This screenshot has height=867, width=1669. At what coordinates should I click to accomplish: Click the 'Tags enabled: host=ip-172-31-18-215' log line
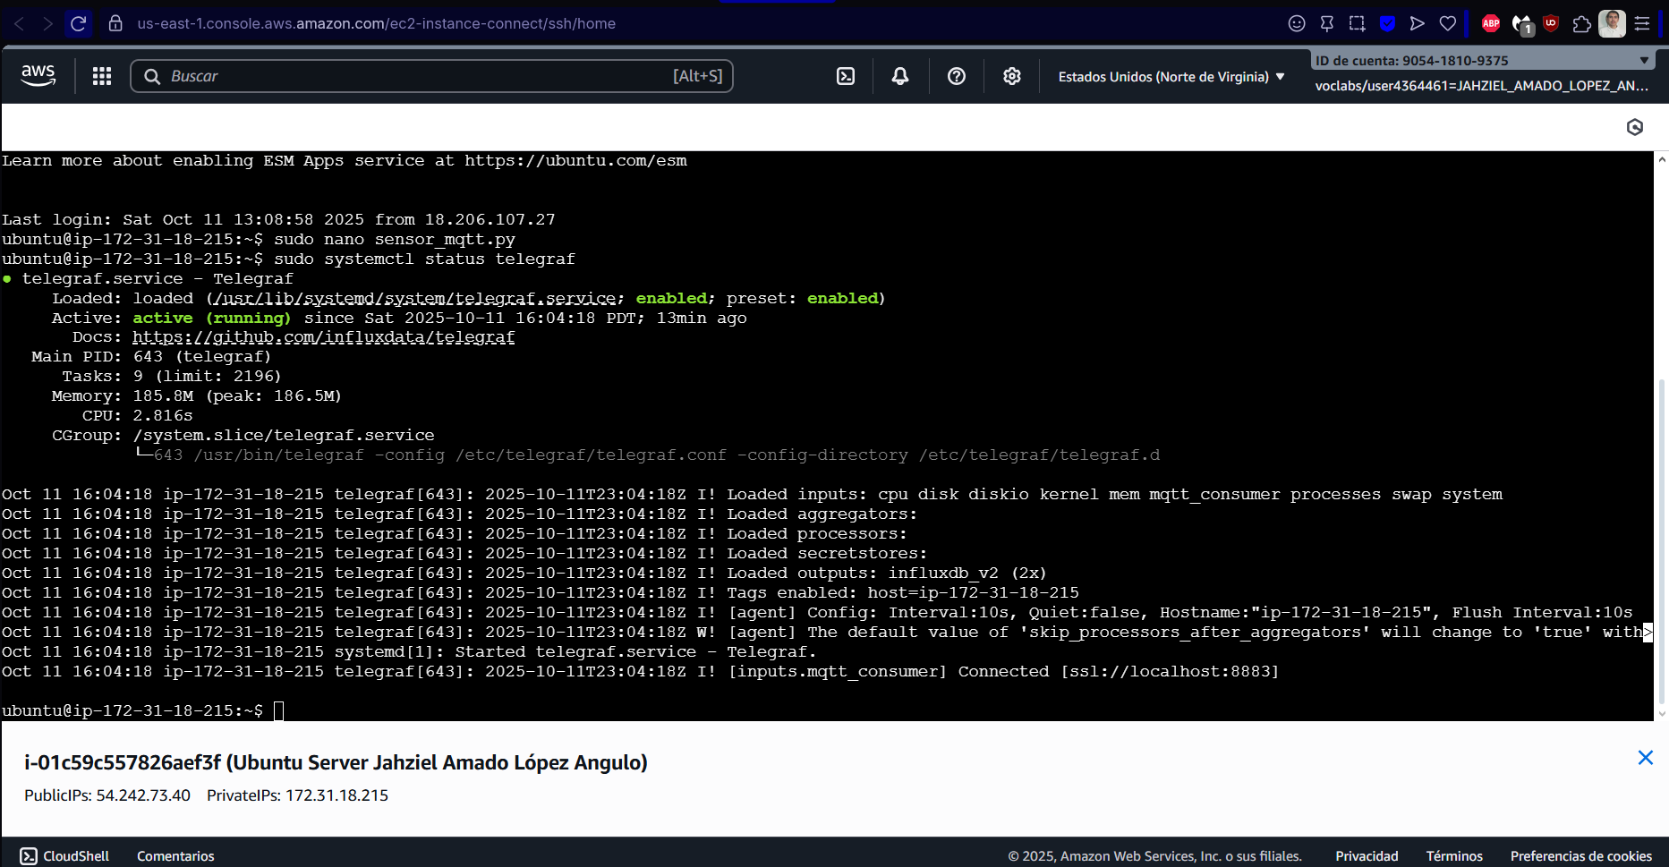tap(903, 592)
